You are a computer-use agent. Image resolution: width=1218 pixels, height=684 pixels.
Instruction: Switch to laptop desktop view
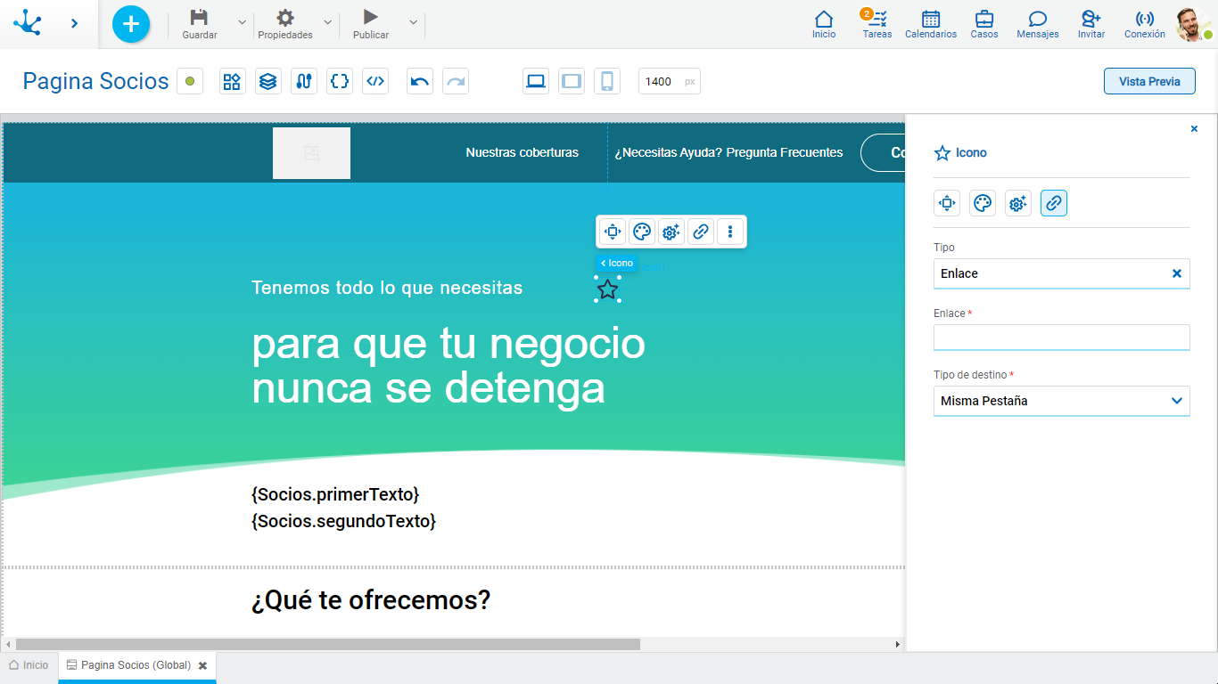point(536,81)
